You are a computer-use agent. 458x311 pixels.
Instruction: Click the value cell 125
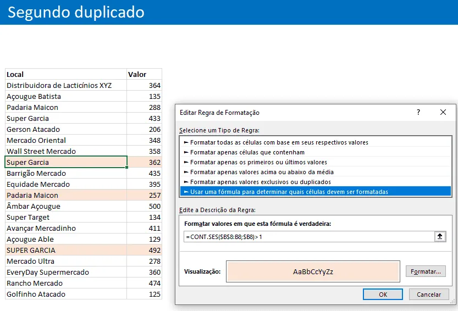(144, 294)
